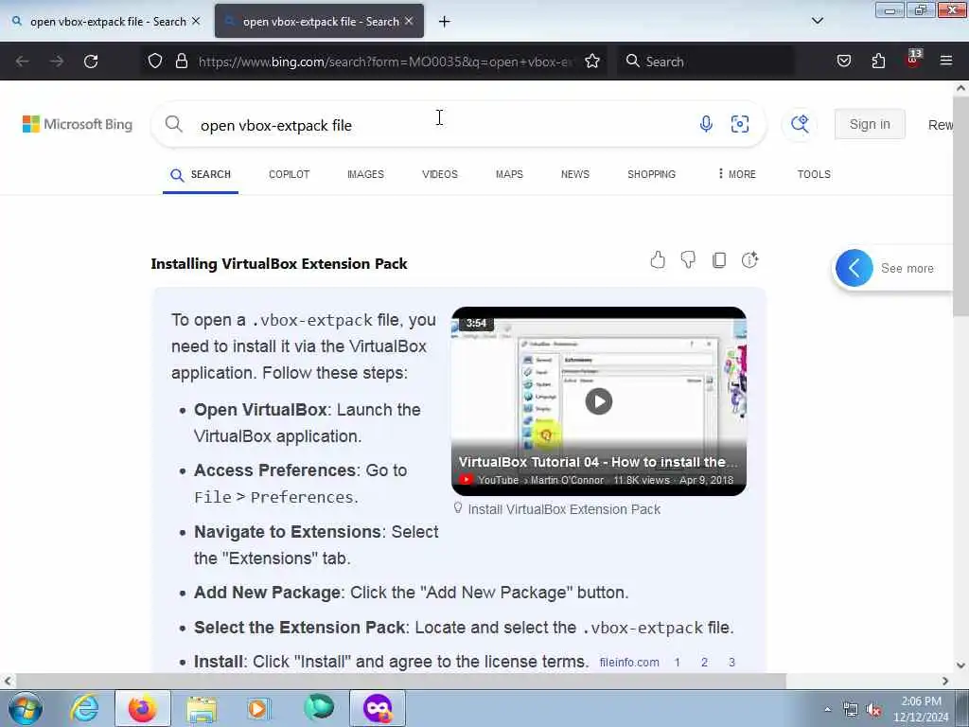Viewport: 969px width, 727px height.
Task: Switch to the NEWS tab
Action: click(x=575, y=174)
